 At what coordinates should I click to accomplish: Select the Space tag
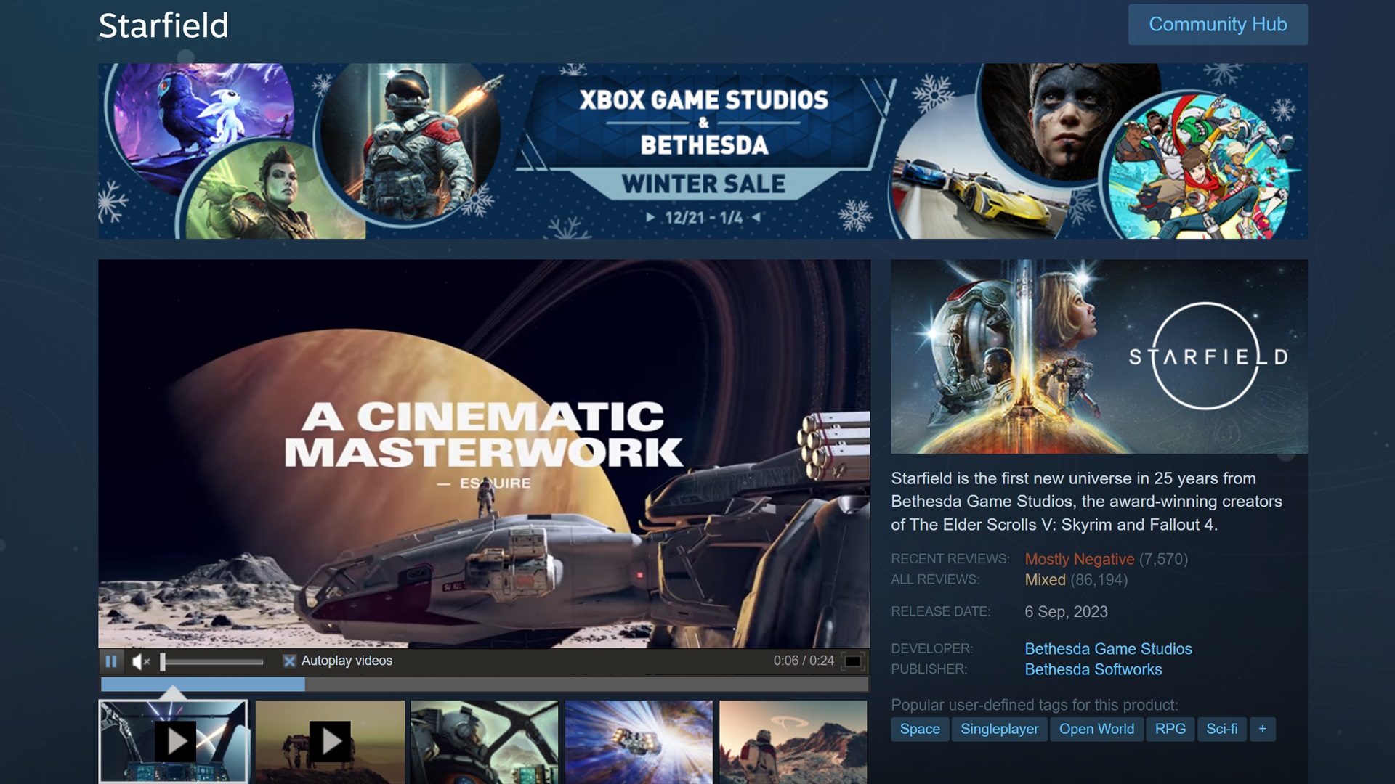pos(920,729)
